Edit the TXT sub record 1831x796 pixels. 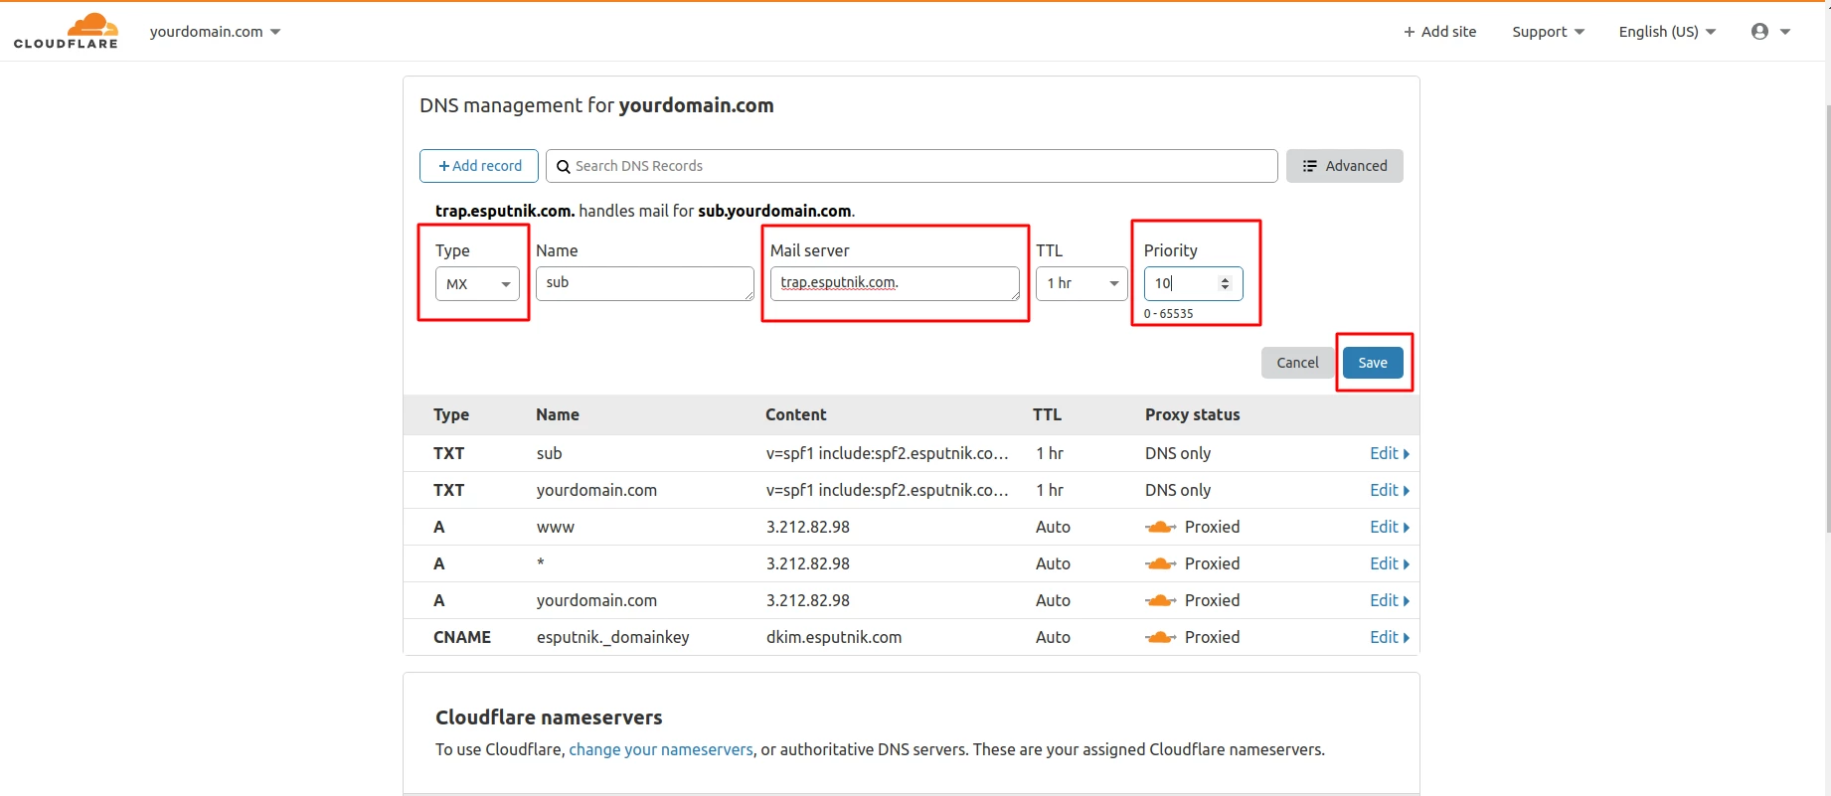point(1389,453)
